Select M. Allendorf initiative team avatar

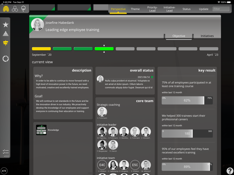146,165
